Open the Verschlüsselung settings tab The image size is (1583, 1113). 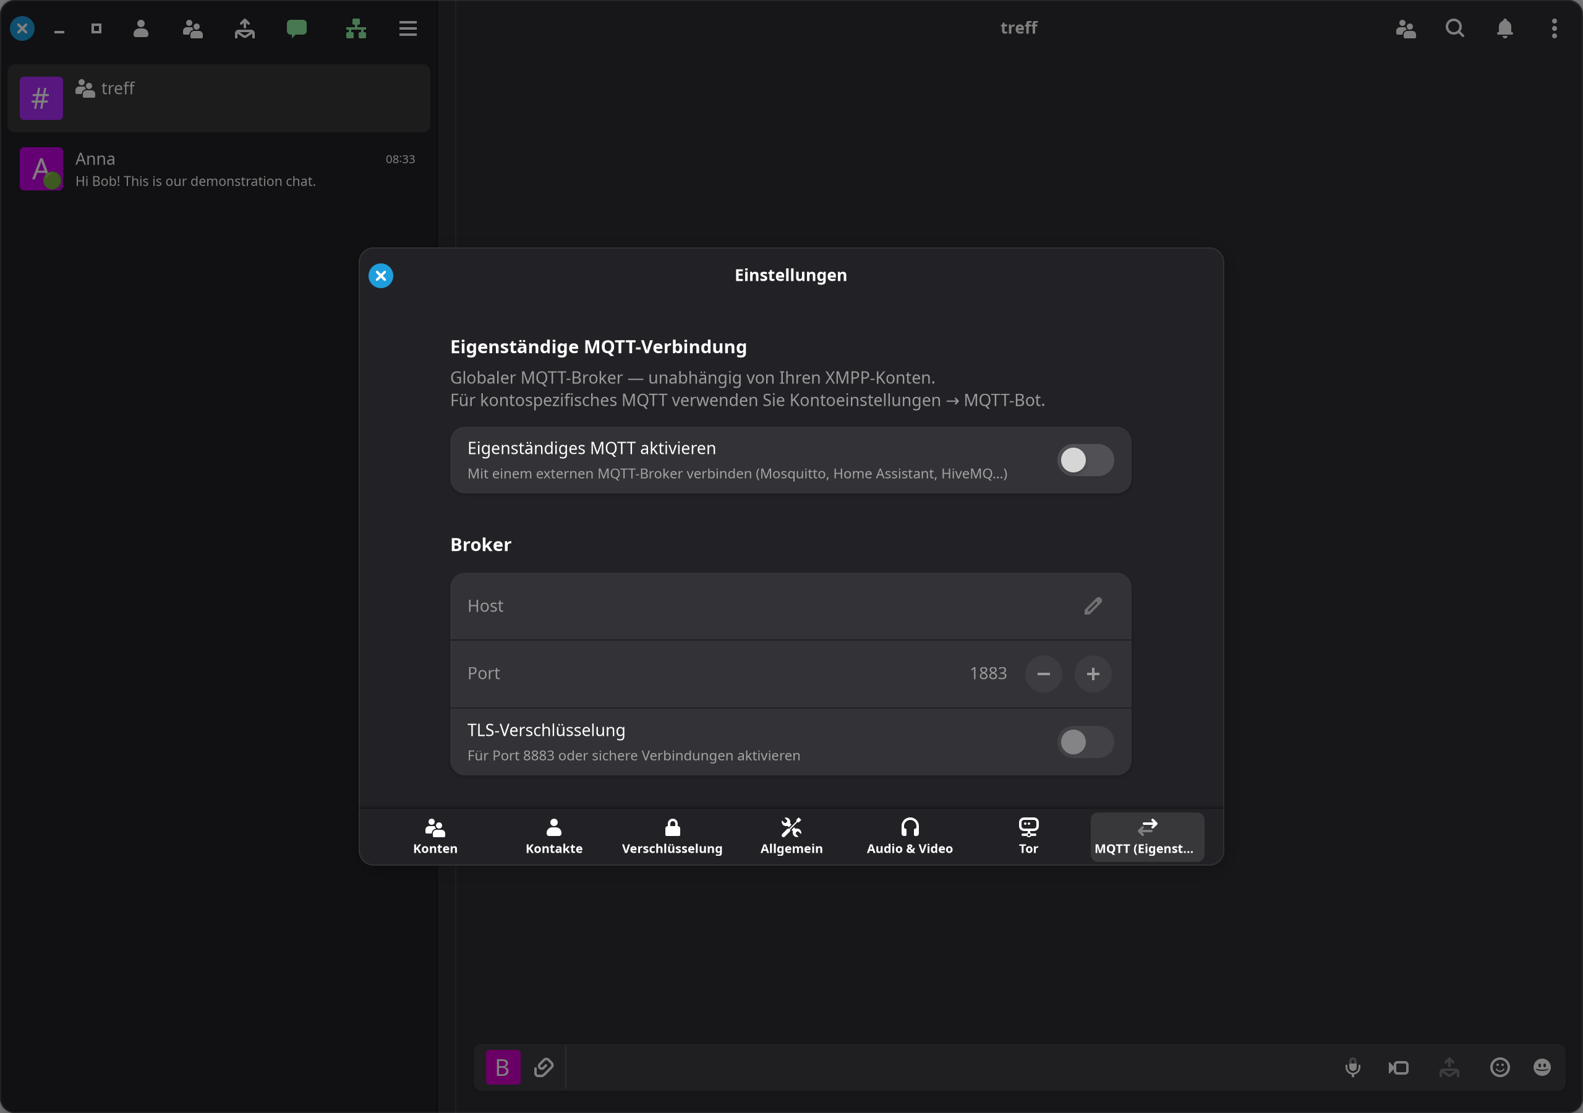[x=672, y=837]
